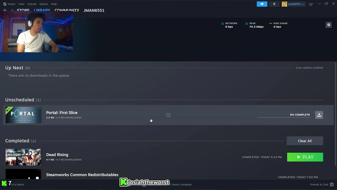The height and width of the screenshot is (190, 337).
Task: Clear all completed downloads
Action: click(x=305, y=141)
